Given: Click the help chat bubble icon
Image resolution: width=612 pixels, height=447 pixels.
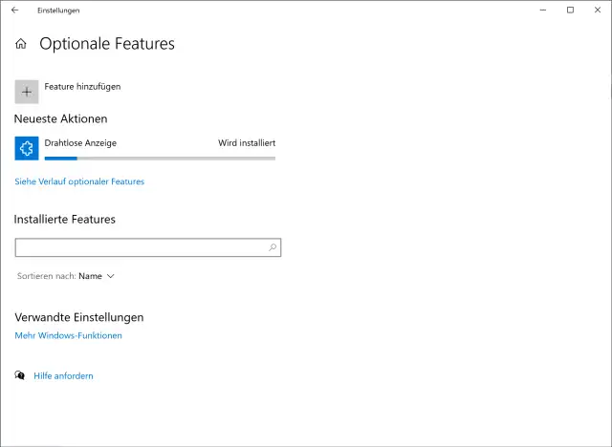Looking at the screenshot, I should click(20, 376).
